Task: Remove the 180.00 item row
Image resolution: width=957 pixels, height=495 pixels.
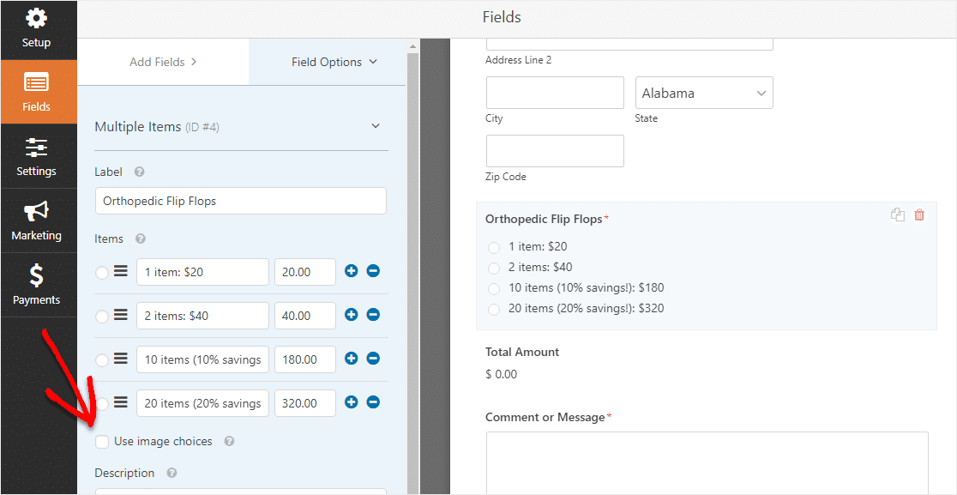Action: click(373, 359)
